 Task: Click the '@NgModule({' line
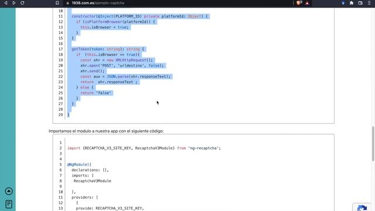(x=79, y=165)
